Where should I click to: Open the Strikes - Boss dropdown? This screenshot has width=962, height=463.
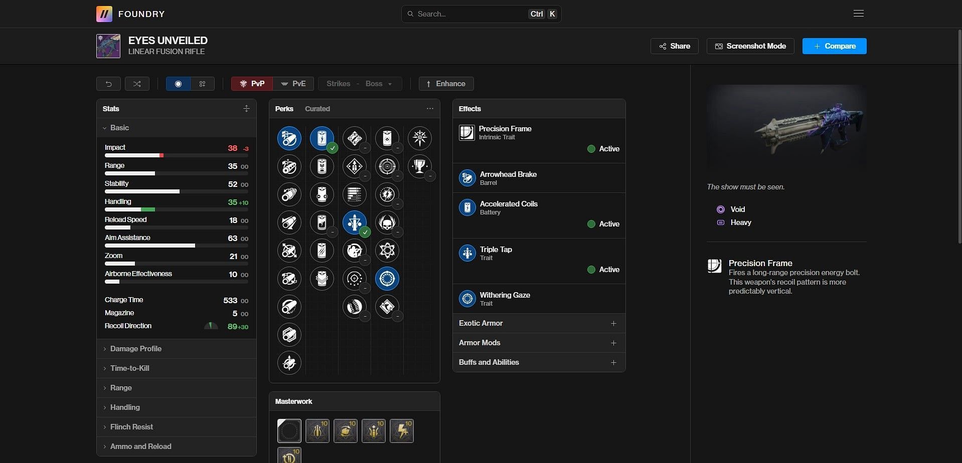pos(360,84)
